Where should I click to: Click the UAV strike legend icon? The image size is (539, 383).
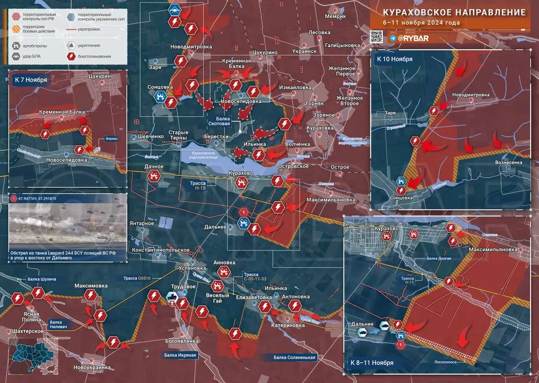coord(16,56)
